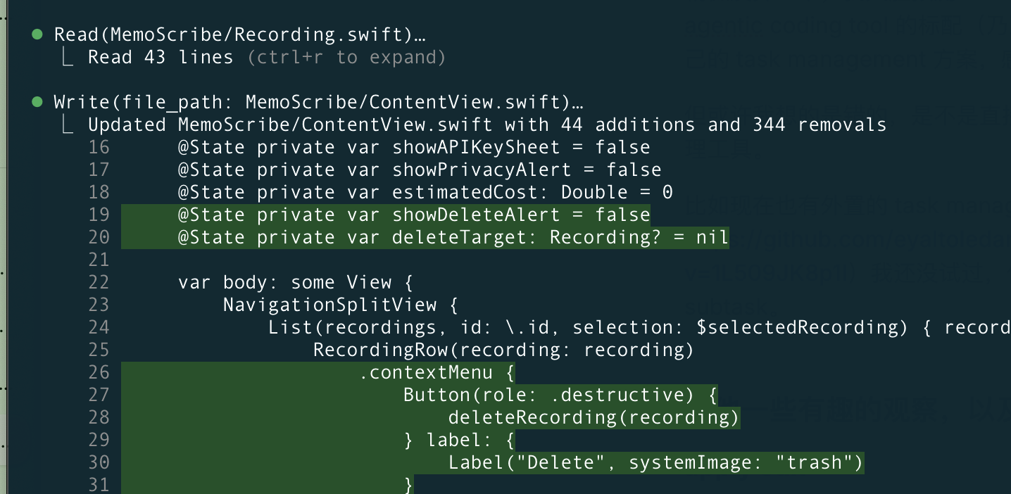This screenshot has height=494, width=1011.
Task: Click 'RecordingRow(recording: recording)' on line 25
Action: (503, 350)
